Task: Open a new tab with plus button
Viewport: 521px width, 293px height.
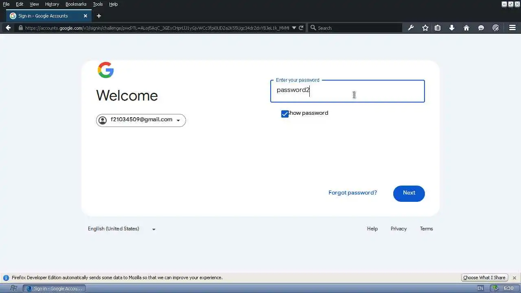Action: tap(99, 16)
